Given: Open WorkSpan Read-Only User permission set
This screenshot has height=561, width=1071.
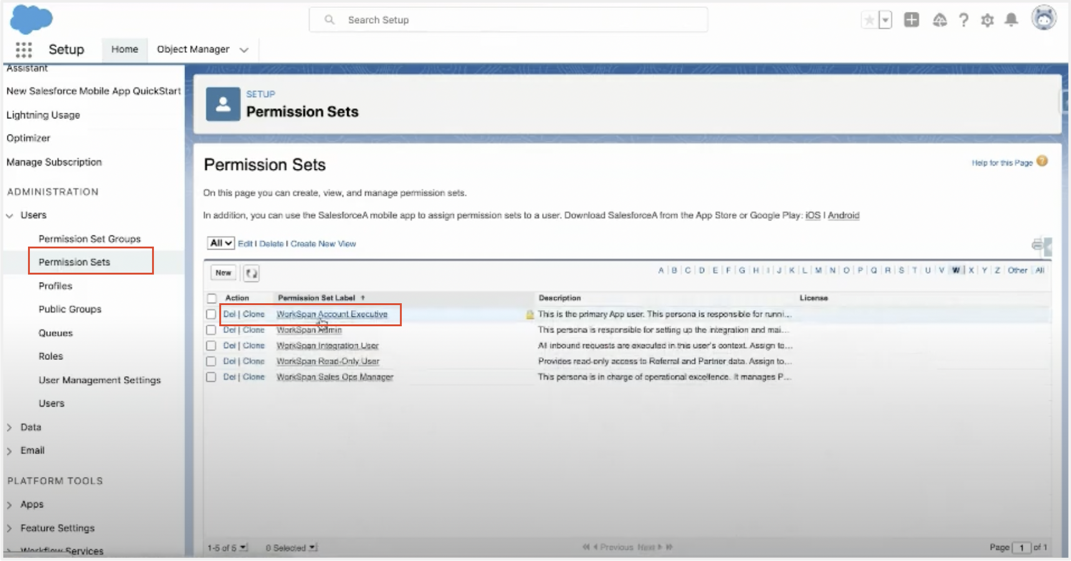Looking at the screenshot, I should pyautogui.click(x=328, y=361).
